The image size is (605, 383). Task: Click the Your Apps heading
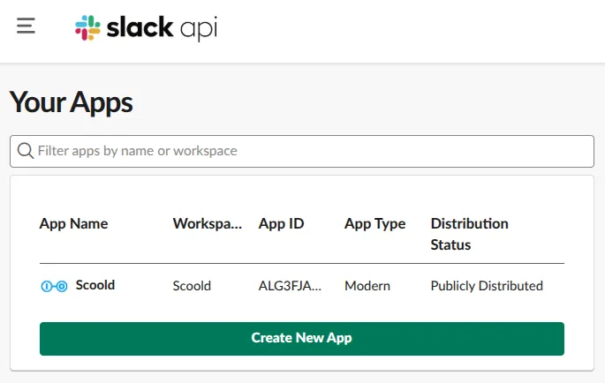click(71, 102)
